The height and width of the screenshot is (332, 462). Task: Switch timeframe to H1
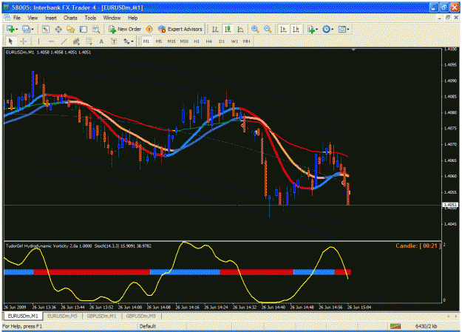tap(197, 41)
